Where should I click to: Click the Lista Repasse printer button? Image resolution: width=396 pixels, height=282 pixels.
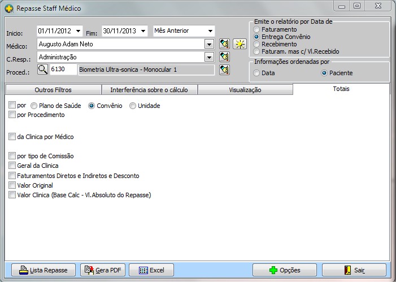click(43, 270)
